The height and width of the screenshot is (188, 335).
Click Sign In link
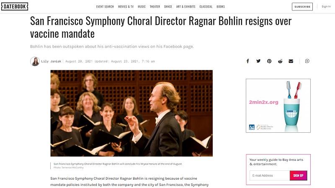(326, 7)
